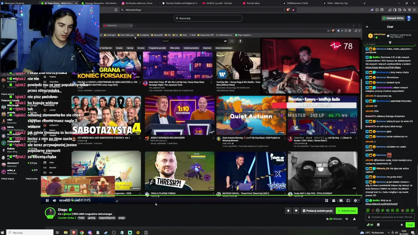This screenshot has height=235, width=418.
Task: Click the report warning triangle icon
Action: (354, 219)
